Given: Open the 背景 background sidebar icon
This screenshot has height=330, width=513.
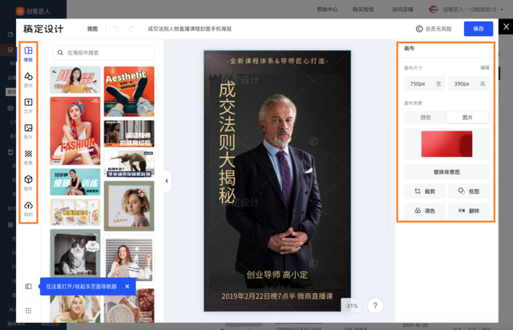Looking at the screenshot, I should point(29,155).
